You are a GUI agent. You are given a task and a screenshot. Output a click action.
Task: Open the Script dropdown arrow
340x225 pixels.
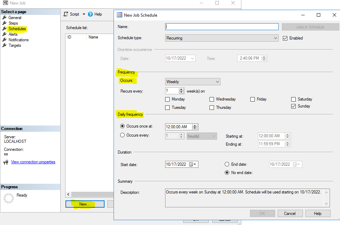(84, 14)
